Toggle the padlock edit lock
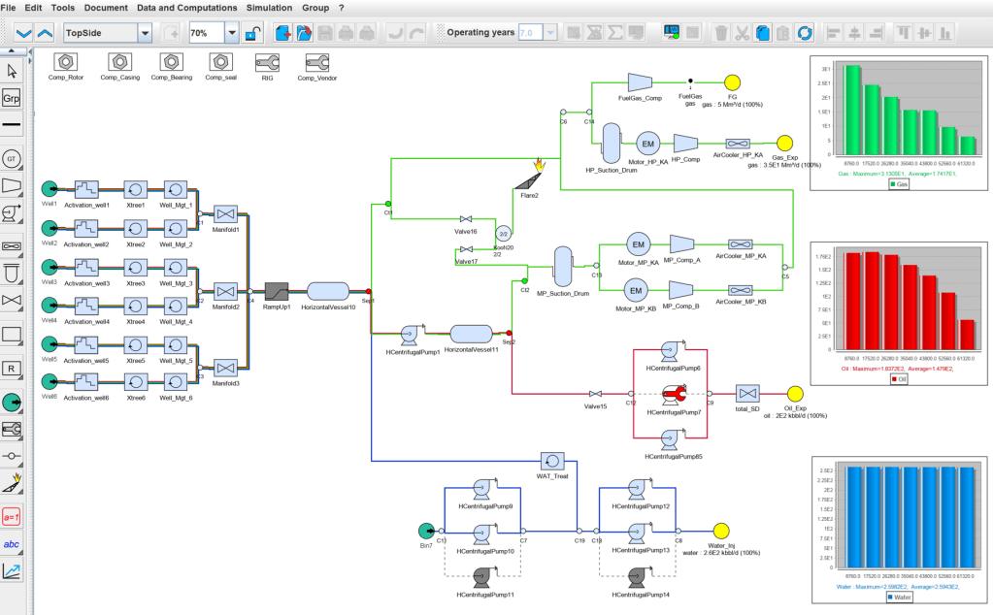This screenshot has height=615, width=993. coord(252,33)
